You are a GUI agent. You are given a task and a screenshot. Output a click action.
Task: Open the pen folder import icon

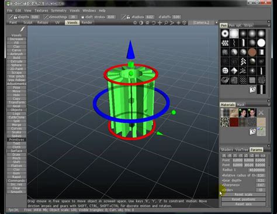[252, 89]
